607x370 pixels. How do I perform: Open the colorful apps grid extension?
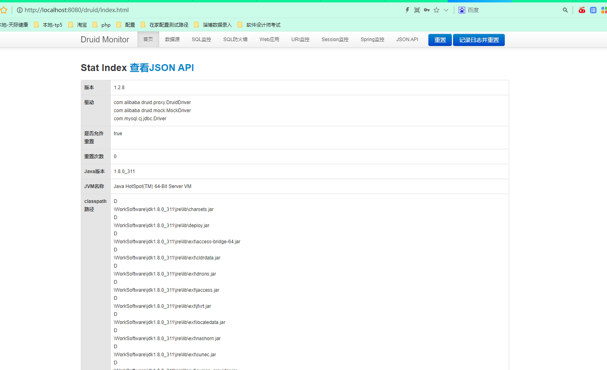[604, 10]
